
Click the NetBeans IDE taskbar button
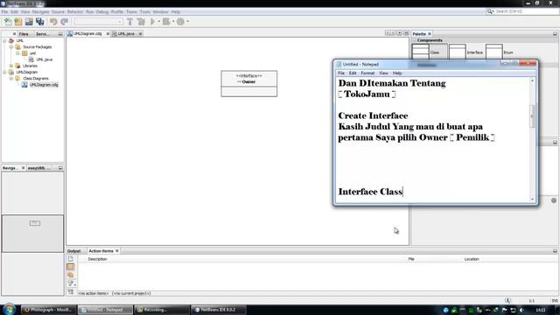218,310
